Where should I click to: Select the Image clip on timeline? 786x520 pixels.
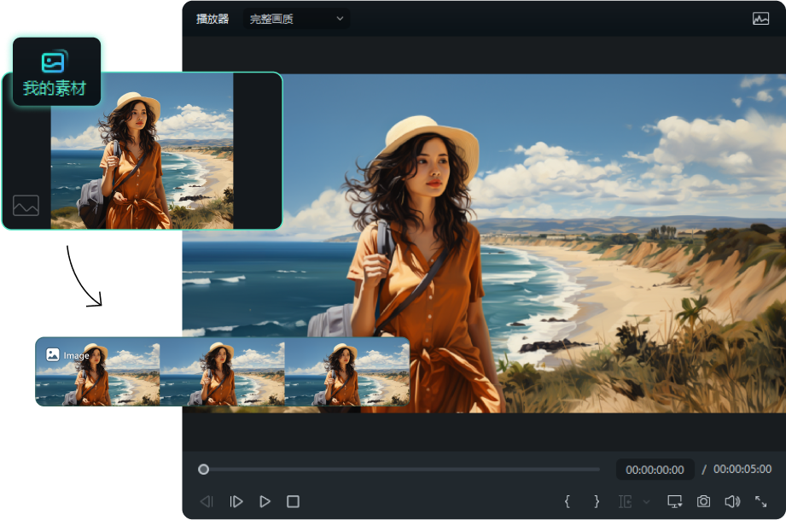point(222,371)
